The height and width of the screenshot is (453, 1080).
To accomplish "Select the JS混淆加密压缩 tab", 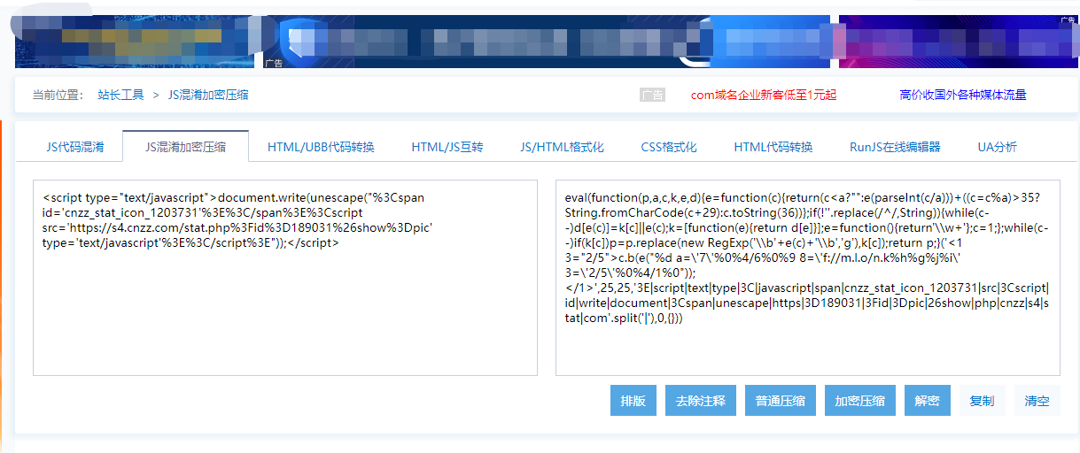I will (185, 147).
